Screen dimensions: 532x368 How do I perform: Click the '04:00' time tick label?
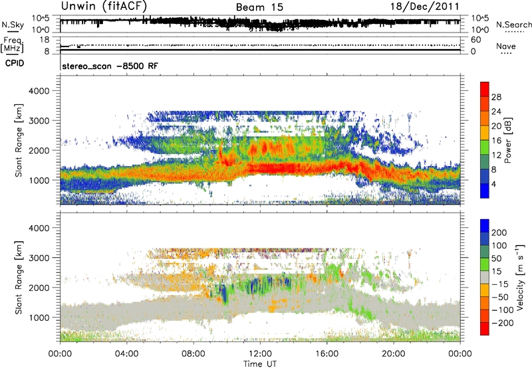tap(126, 354)
